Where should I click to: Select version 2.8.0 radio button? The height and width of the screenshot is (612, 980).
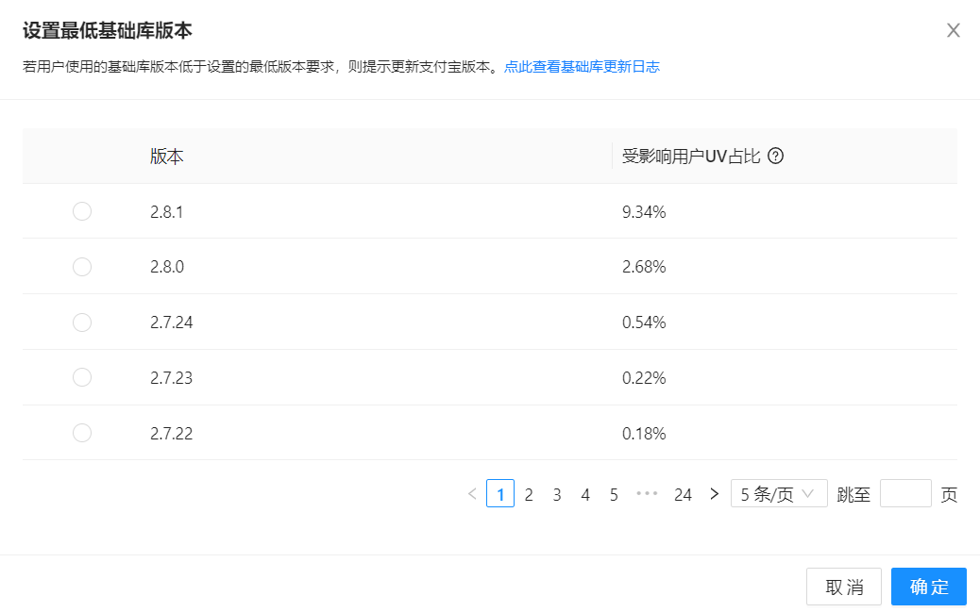click(x=82, y=267)
